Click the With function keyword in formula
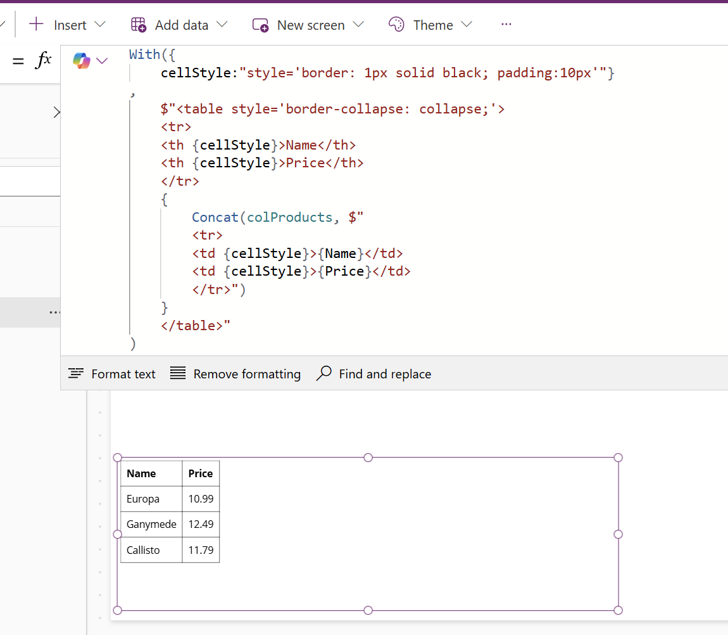Screen dimensions: 728x635 click(x=144, y=55)
